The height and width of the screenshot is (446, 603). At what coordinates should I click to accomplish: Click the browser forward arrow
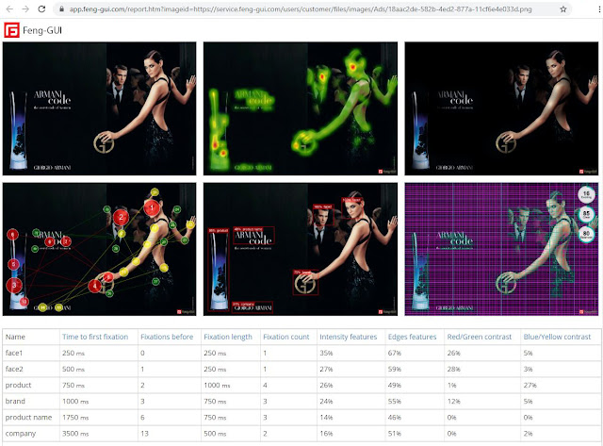25,8
